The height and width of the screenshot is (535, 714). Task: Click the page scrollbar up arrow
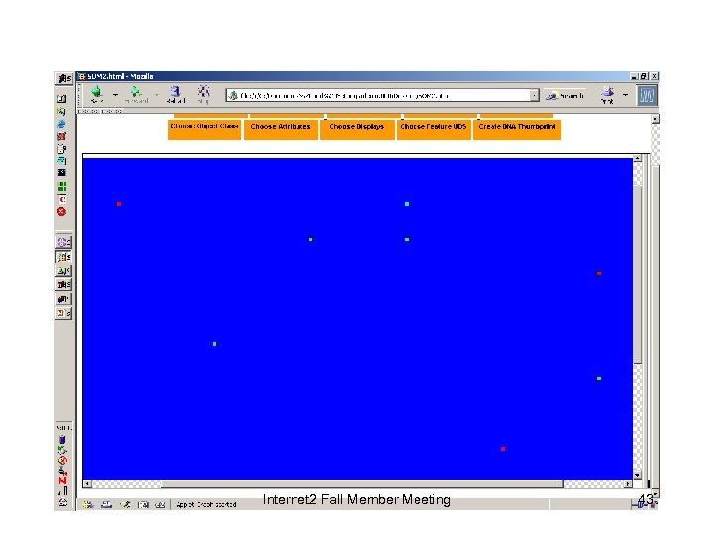(x=655, y=119)
